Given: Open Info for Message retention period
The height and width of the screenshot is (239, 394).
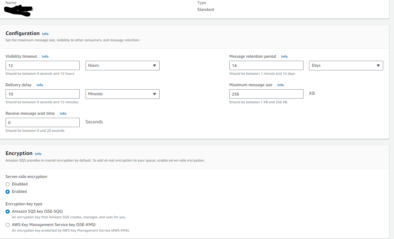Looking at the screenshot, I should point(284,56).
